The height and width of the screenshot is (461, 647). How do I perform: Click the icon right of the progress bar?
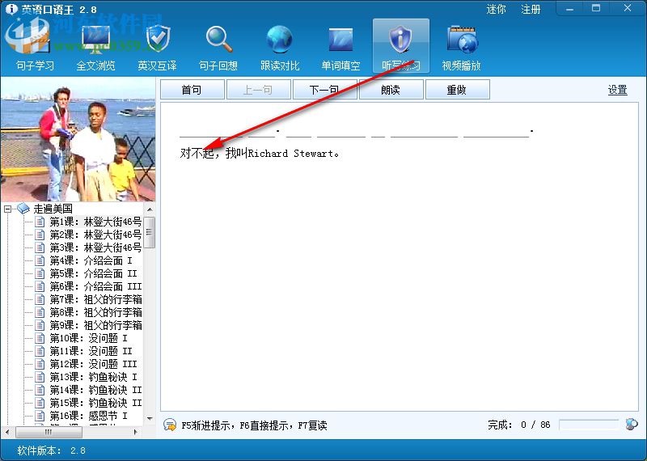click(x=632, y=425)
